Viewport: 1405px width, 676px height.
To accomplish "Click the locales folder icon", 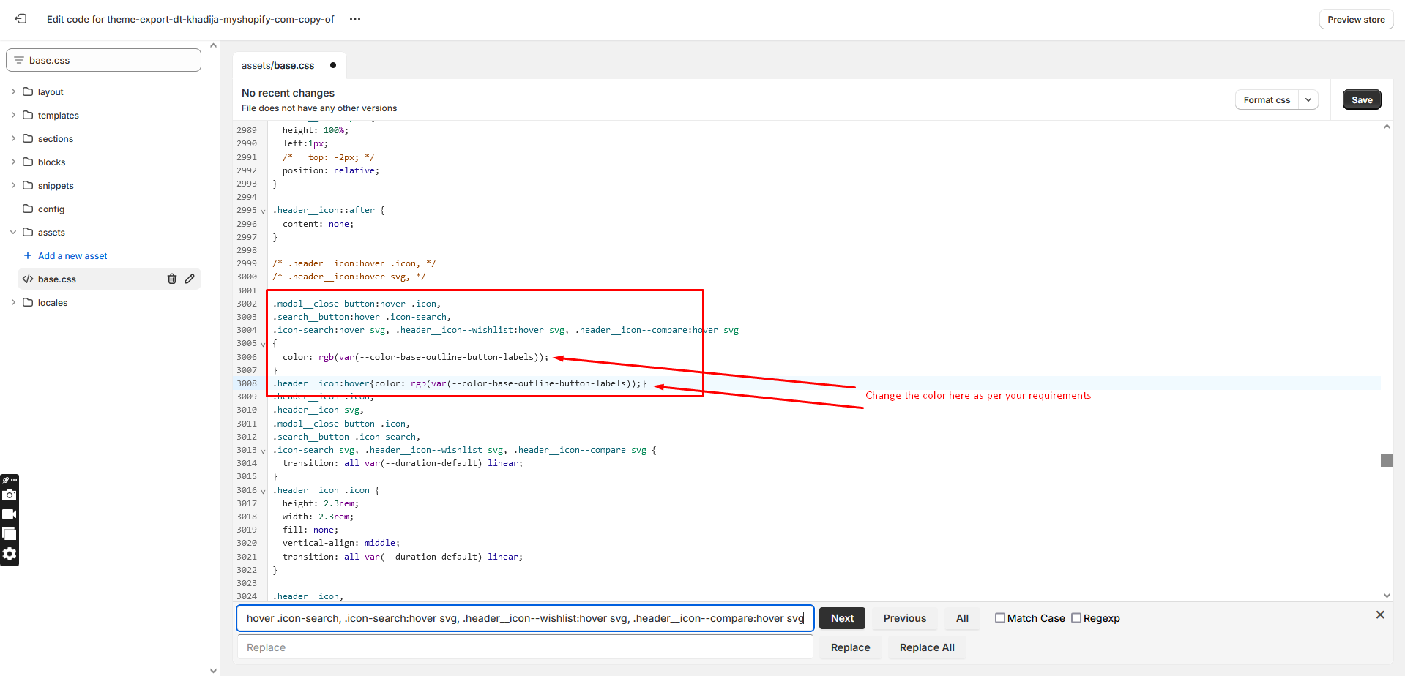I will click(x=28, y=302).
